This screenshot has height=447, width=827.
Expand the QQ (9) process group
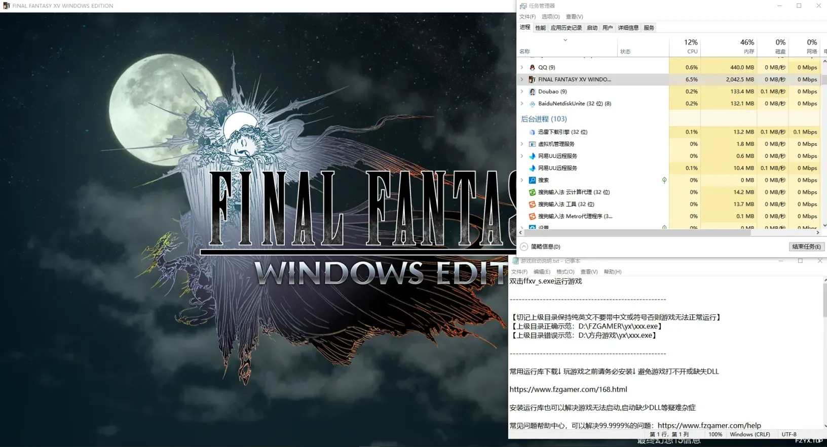pos(522,67)
